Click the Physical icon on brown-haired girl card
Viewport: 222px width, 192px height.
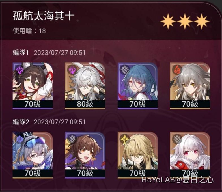pos(72,139)
